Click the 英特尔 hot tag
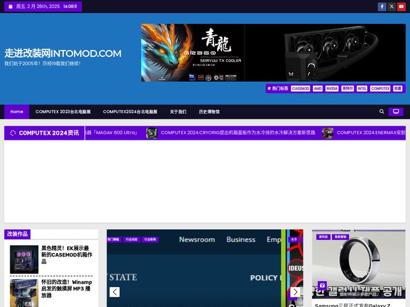 [347, 89]
